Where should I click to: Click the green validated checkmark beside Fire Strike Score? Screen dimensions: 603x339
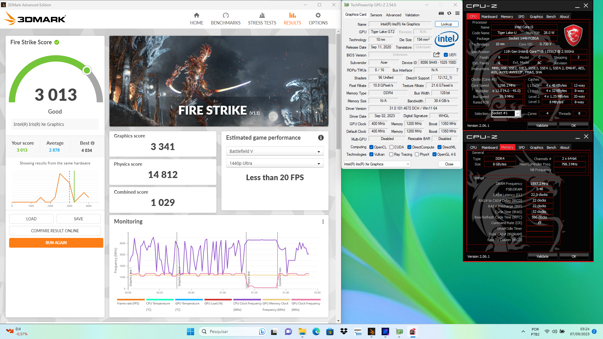pyautogui.click(x=57, y=42)
